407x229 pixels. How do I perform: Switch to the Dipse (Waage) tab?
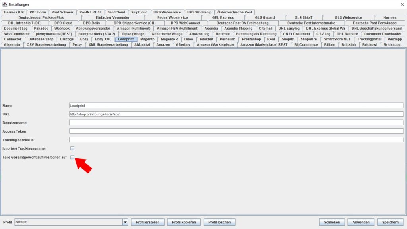pos(134,34)
